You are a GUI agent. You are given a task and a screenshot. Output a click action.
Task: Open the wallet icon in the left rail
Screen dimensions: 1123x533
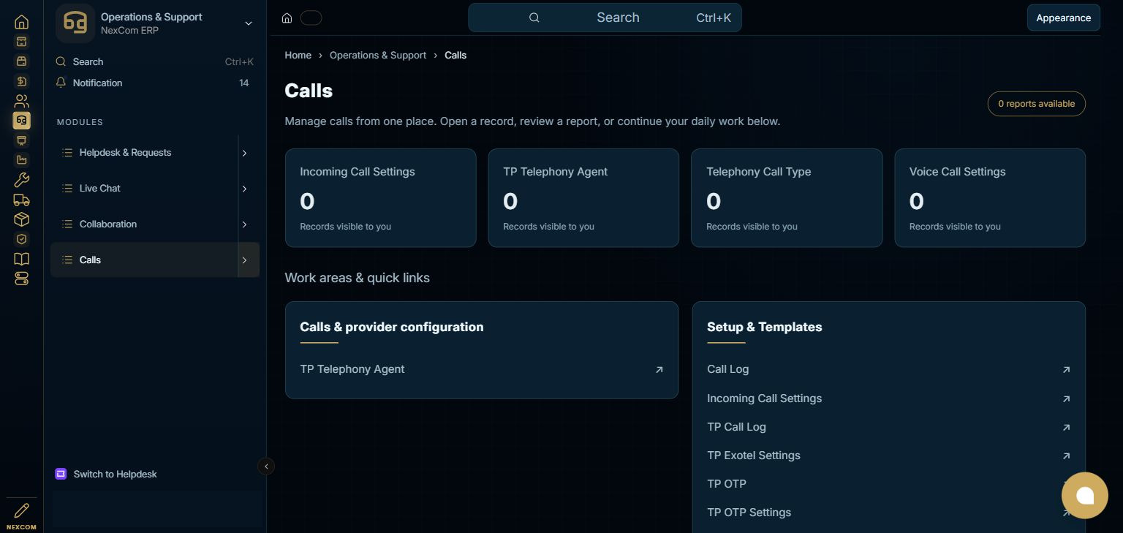point(22,61)
